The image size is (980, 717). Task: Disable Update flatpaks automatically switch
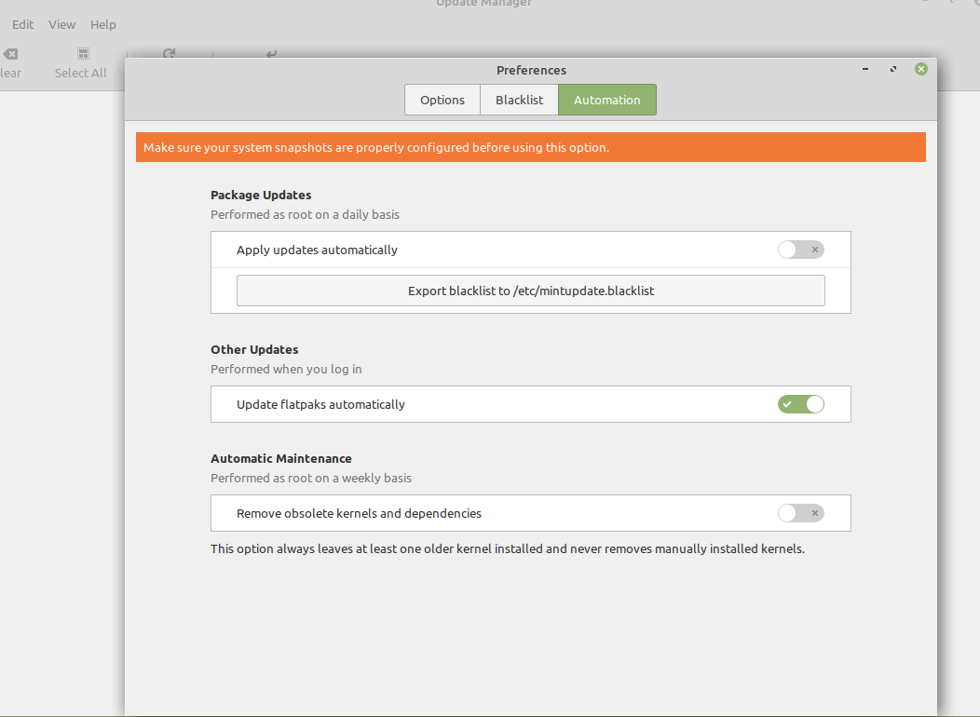(x=800, y=404)
